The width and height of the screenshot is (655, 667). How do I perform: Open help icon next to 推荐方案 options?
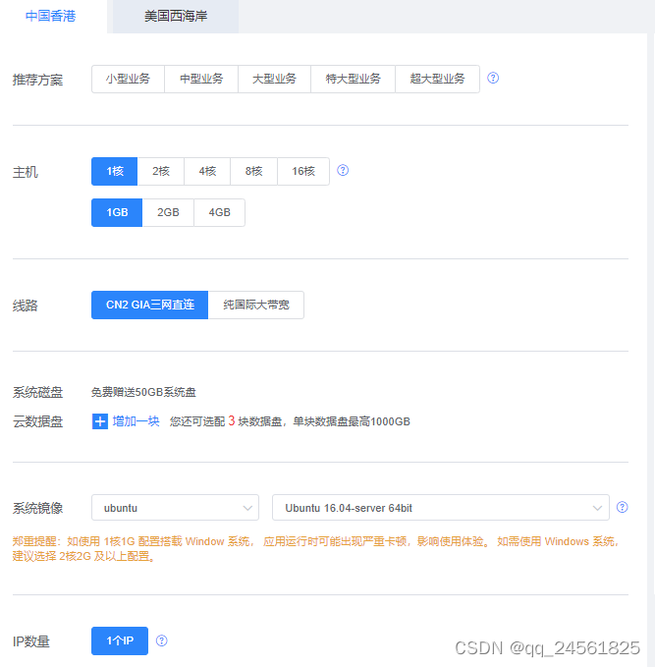493,78
